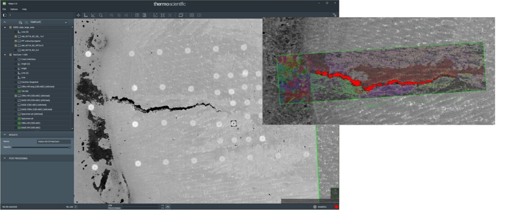Click the Opacity slider handle

coord(70,147)
